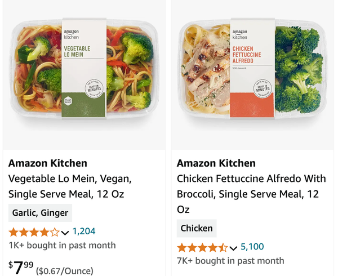Open the 1,204 customer reviews link
The width and height of the screenshot is (338, 276).
84,231
